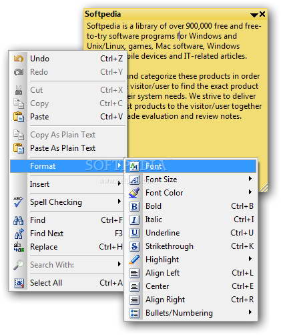Choose Find Next menu entry
The height and width of the screenshot is (335, 281).
[x=67, y=234]
